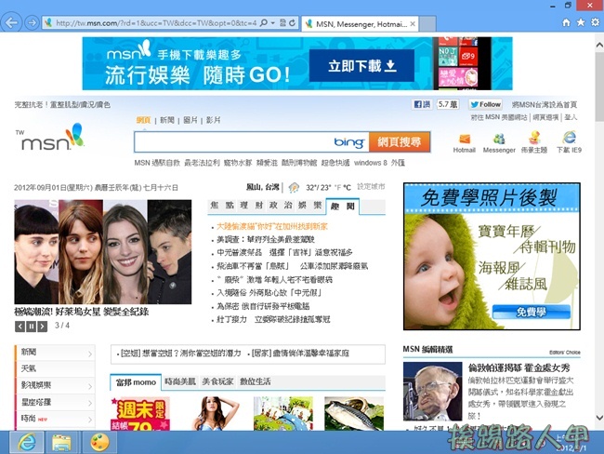
Task: Open the address bar dropdown arrow
Action: pyautogui.click(x=272, y=23)
